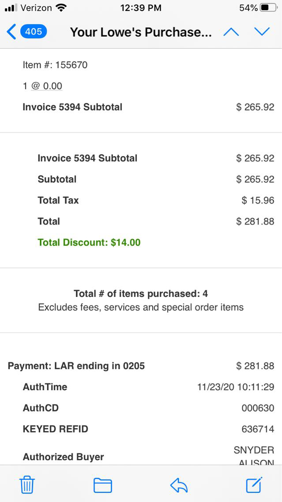
Task: Tap "Payment: LAR ending in 0205" label
Action: [x=76, y=366]
